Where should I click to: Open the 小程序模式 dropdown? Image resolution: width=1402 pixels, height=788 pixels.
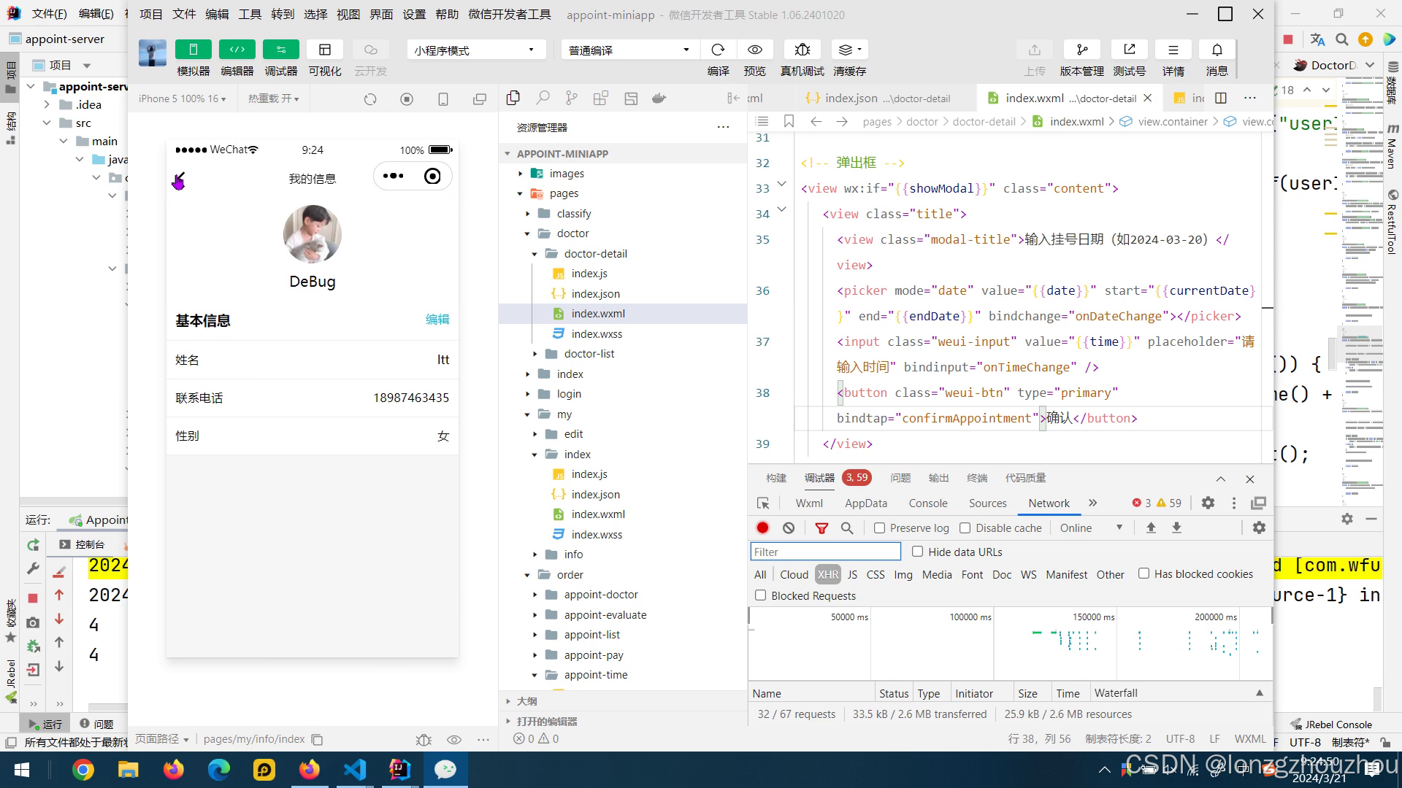(x=475, y=50)
